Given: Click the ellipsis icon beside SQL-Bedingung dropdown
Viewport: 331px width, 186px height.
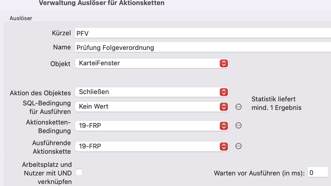Looking at the screenshot, I should [x=238, y=107].
